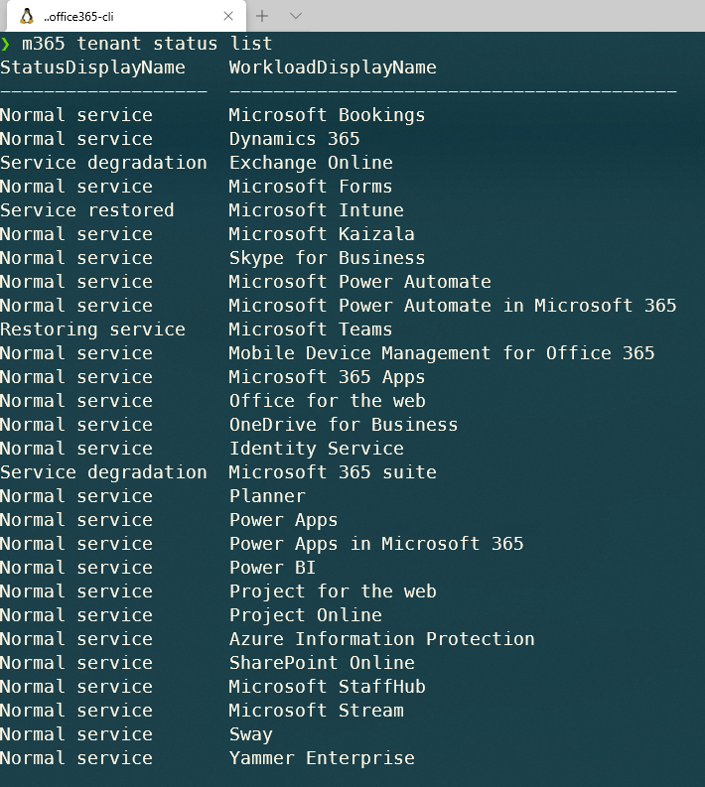Click 'Sway' workload text

[250, 734]
